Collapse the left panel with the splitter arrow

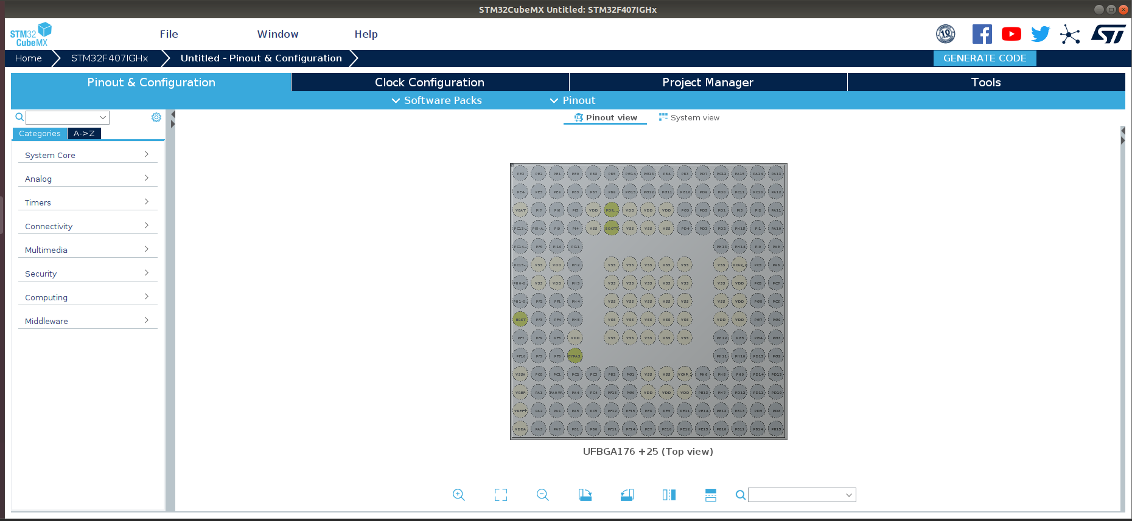coord(173,114)
